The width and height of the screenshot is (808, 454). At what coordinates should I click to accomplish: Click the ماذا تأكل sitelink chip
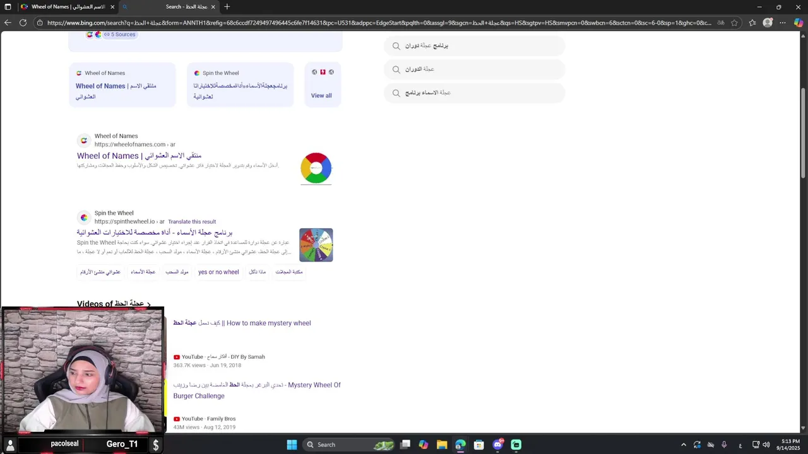click(x=257, y=272)
